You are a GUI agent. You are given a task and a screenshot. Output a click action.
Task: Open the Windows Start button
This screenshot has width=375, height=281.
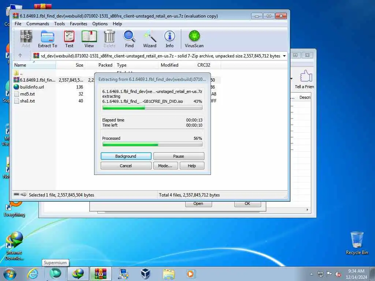pyautogui.click(x=10, y=274)
